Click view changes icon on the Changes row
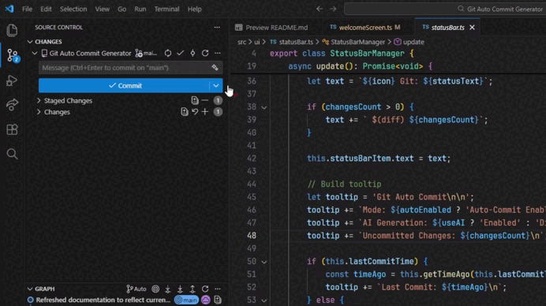546x306 pixels. 184,112
